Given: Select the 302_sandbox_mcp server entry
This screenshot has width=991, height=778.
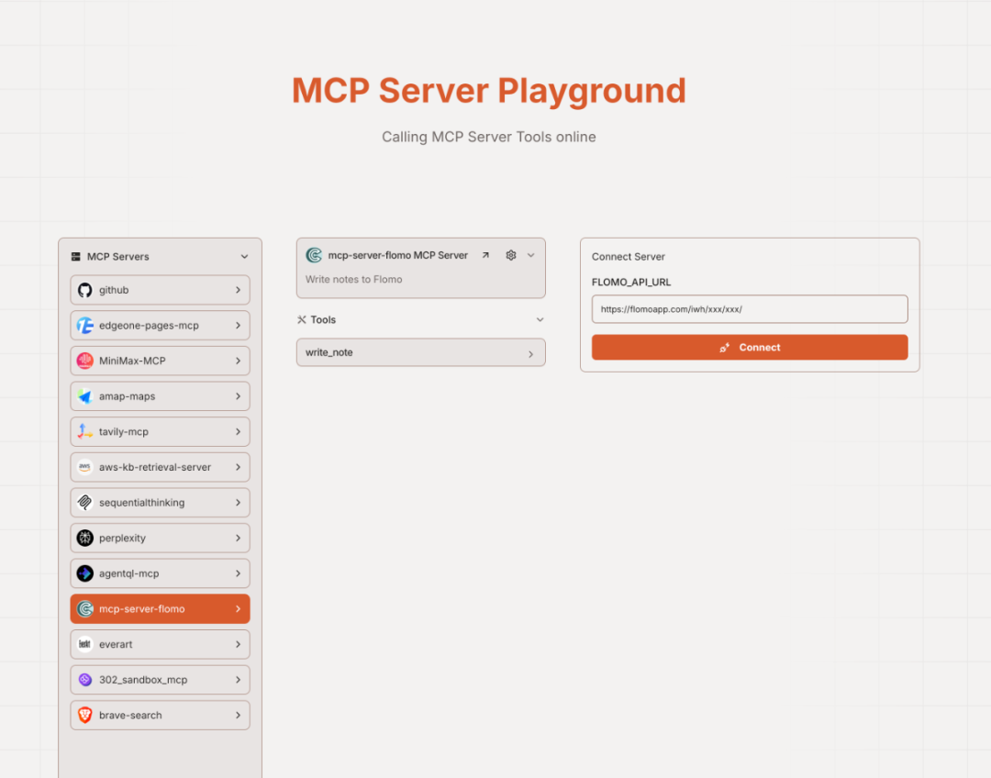Looking at the screenshot, I should [160, 680].
